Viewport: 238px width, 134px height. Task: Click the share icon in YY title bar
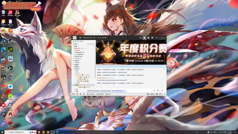tap(103, 38)
